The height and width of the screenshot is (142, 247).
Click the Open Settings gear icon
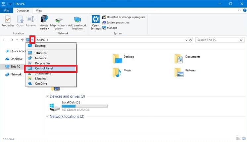click(x=96, y=19)
